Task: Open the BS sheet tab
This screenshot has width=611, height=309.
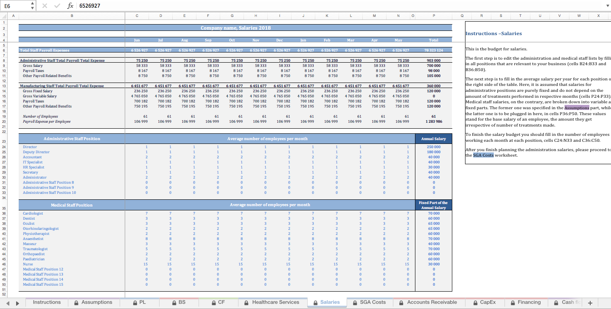Action: point(179,302)
